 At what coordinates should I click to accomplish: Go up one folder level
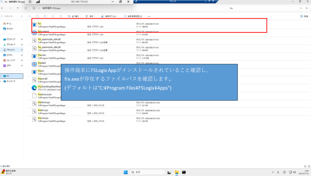[18, 8]
